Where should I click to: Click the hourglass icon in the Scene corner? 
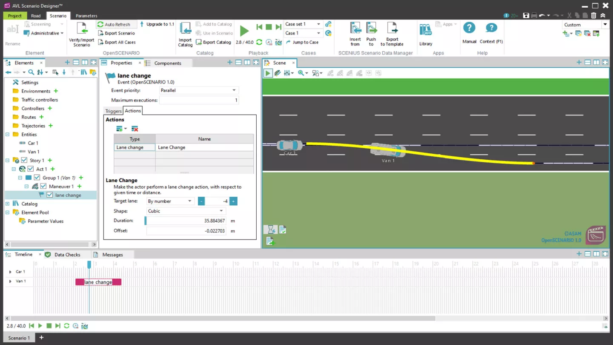tap(271, 230)
